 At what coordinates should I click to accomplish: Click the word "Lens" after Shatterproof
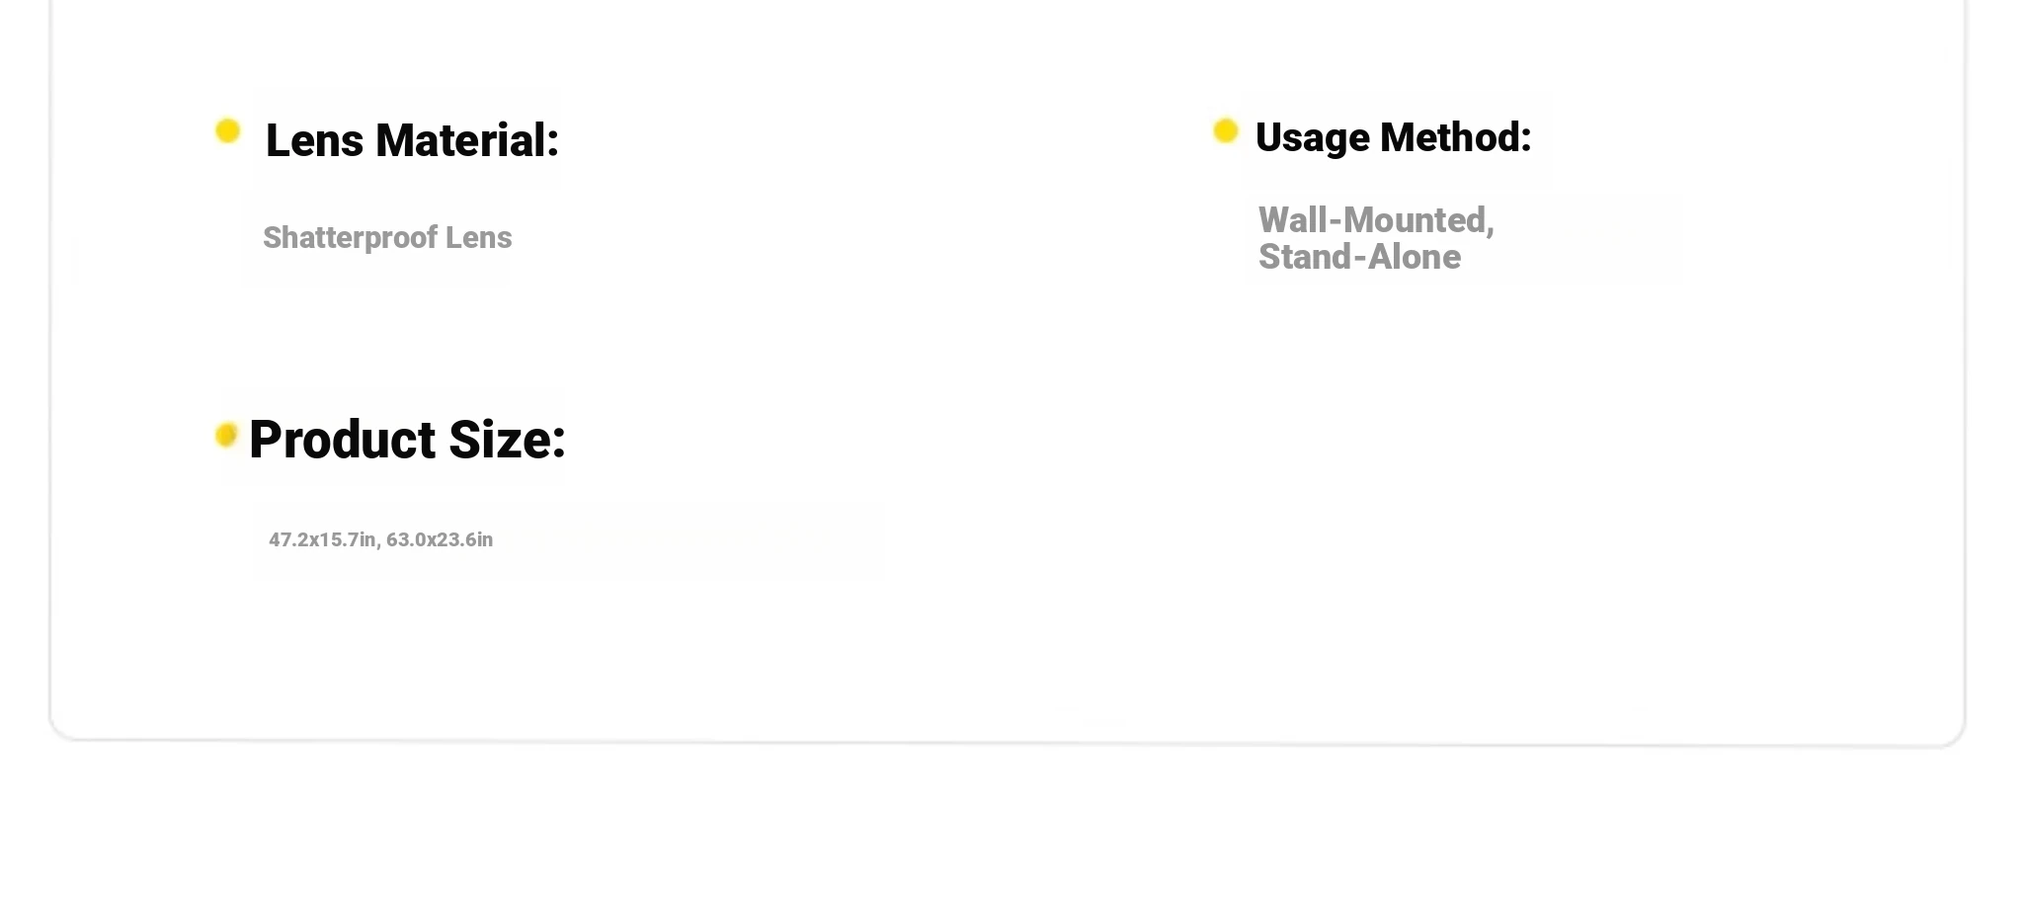[479, 237]
